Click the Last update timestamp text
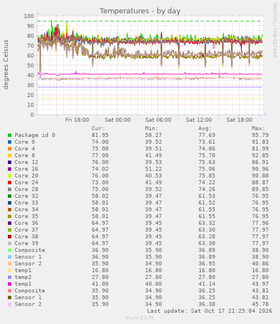Screen dimensions: 280x324 point(210,311)
